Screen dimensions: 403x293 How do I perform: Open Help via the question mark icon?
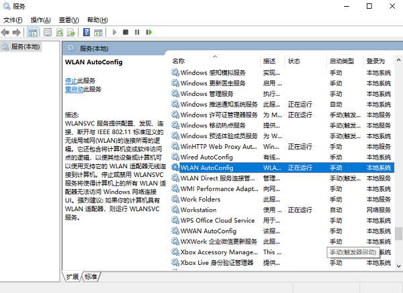87,32
